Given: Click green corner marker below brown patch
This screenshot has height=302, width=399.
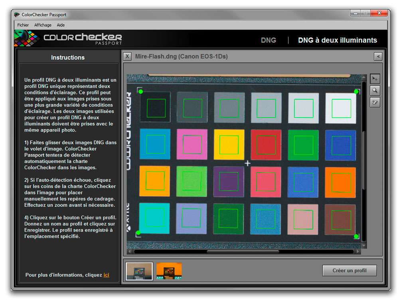Looking at the screenshot, I should point(356,237).
